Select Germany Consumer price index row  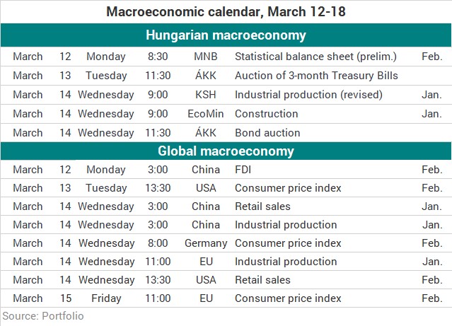point(226,243)
